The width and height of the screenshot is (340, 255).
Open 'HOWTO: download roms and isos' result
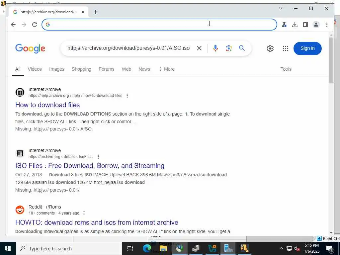[97, 222]
